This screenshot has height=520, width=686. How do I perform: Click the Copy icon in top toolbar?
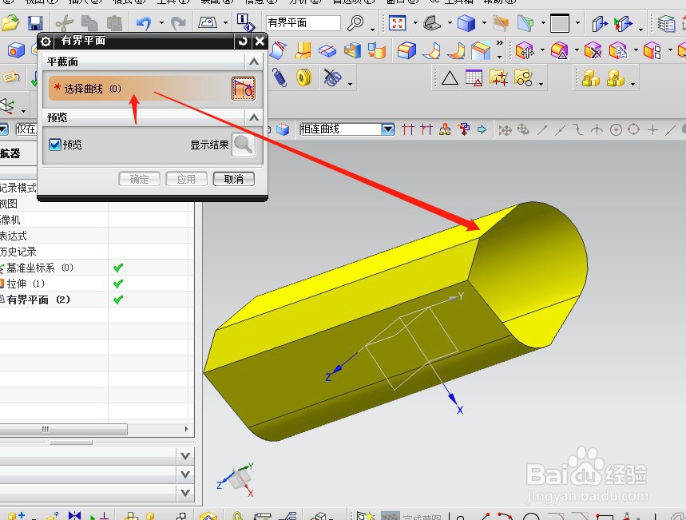click(x=89, y=23)
